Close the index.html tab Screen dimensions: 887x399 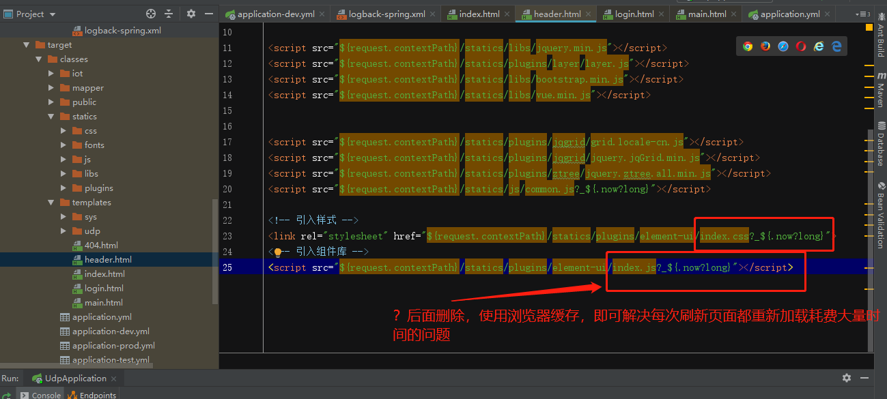coord(508,14)
